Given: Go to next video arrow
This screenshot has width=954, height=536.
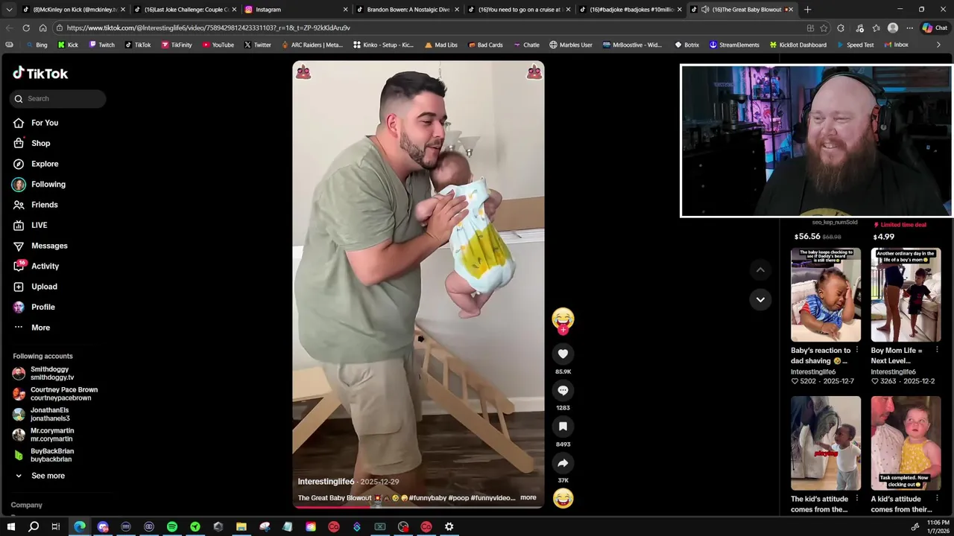Looking at the screenshot, I should click(760, 299).
